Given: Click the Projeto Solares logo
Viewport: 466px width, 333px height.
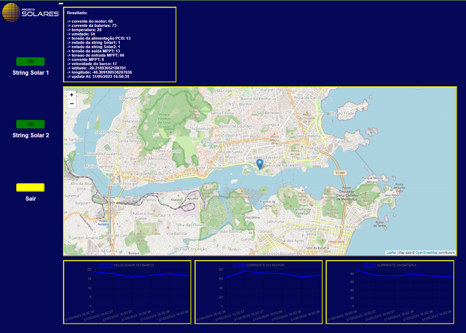Looking at the screenshot, I should [x=30, y=13].
